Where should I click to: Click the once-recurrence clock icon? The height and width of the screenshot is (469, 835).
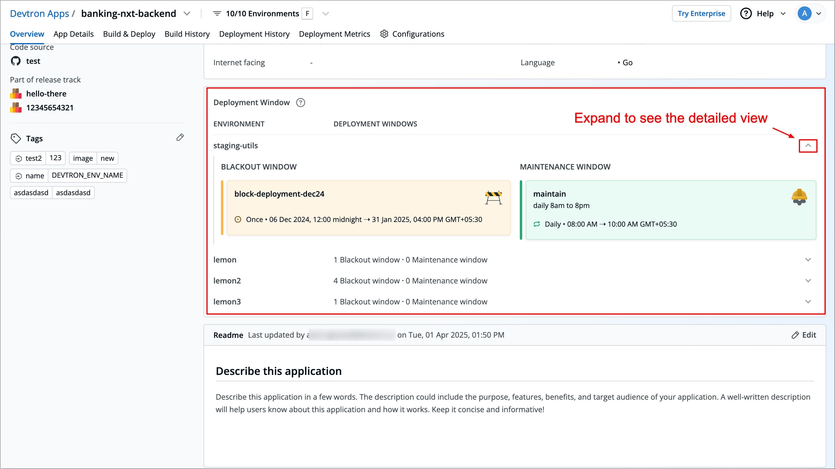pos(238,220)
